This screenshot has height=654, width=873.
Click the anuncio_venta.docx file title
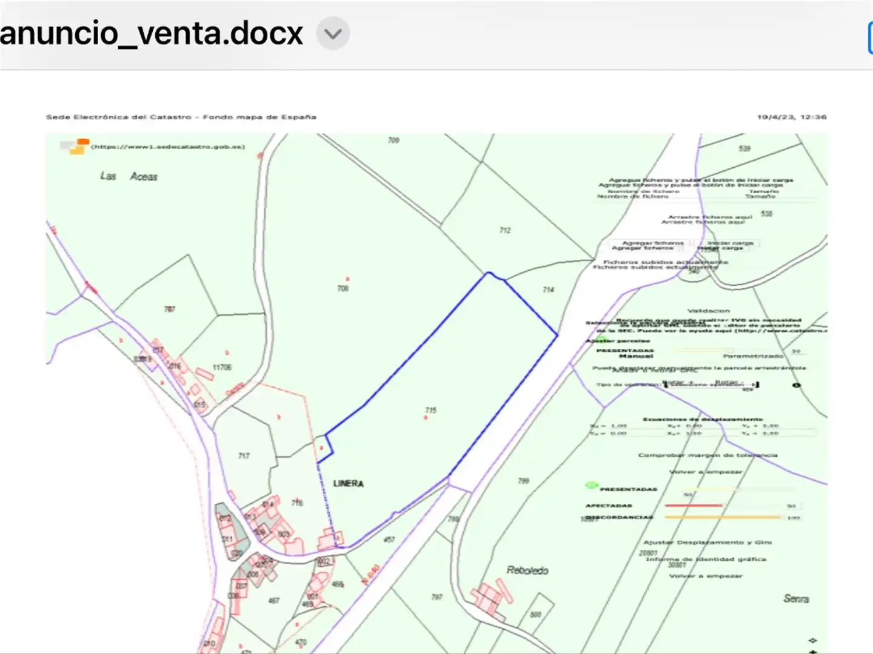(x=151, y=33)
